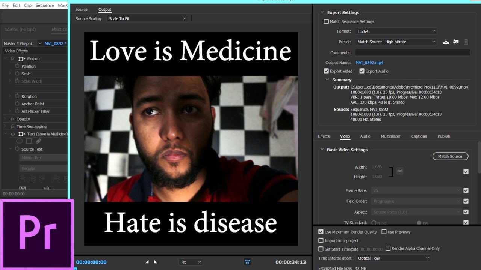Click the Motion transform box icon
Image resolution: width=481 pixels, height=270 pixels.
[x=21, y=58]
